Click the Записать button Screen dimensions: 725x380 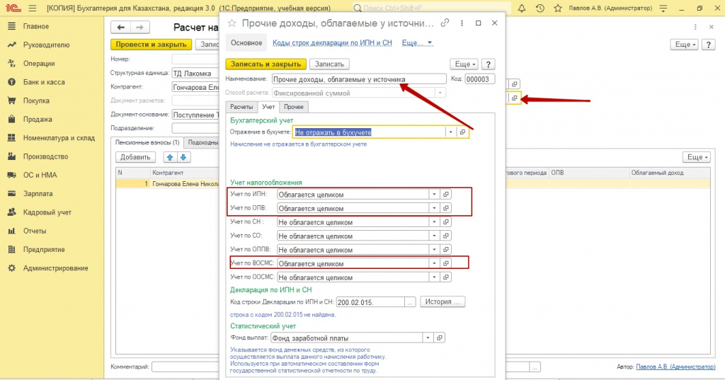point(329,64)
